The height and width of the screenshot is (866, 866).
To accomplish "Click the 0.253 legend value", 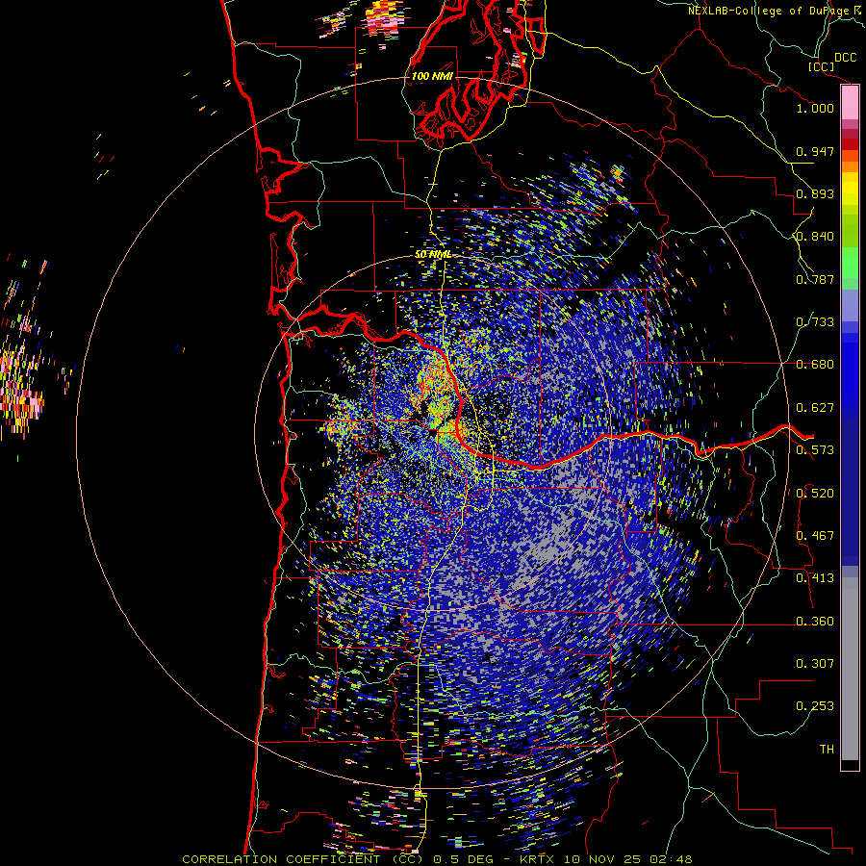I will pyautogui.click(x=815, y=706).
